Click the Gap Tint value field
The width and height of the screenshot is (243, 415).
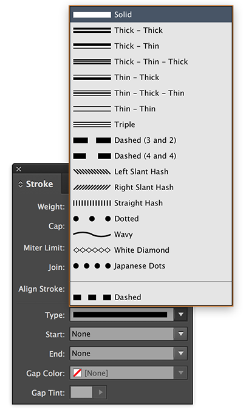81,393
